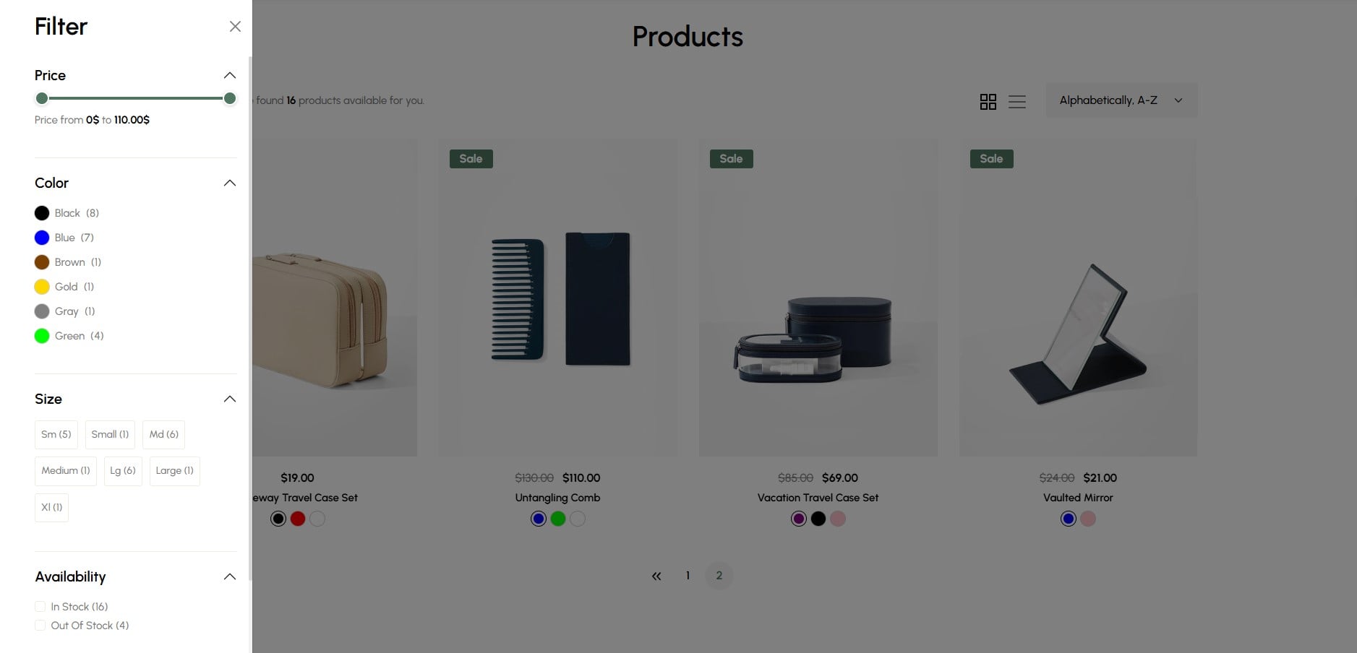Pick red swatch under Travel Case Set

point(297,519)
